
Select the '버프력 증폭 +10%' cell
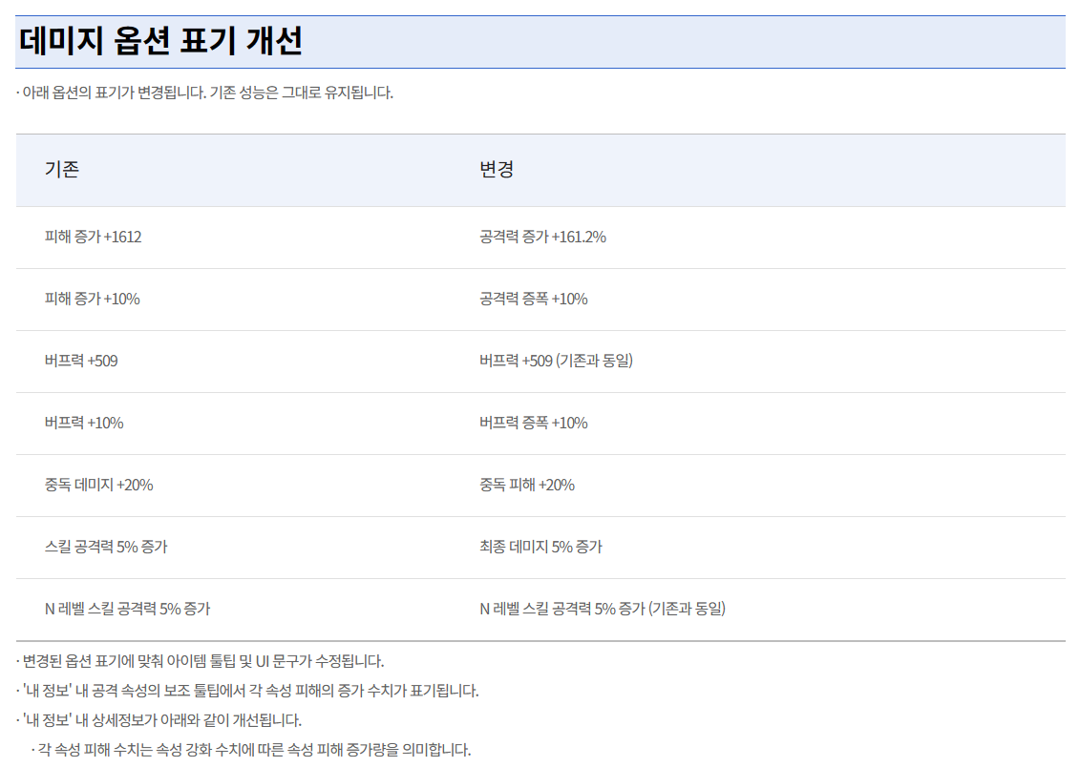pyautogui.click(x=533, y=423)
